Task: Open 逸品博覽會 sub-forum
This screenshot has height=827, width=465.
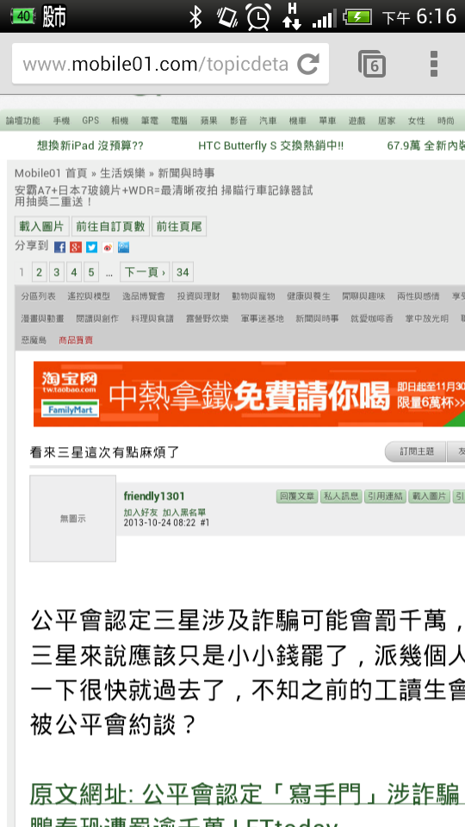Action: 144,296
